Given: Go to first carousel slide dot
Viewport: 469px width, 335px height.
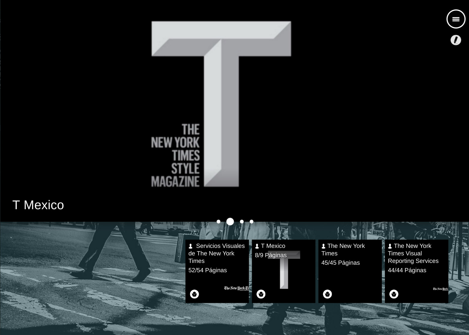Looking at the screenshot, I should pos(218,222).
